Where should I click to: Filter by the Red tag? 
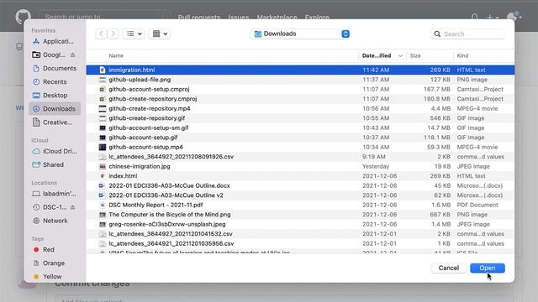click(x=55, y=250)
